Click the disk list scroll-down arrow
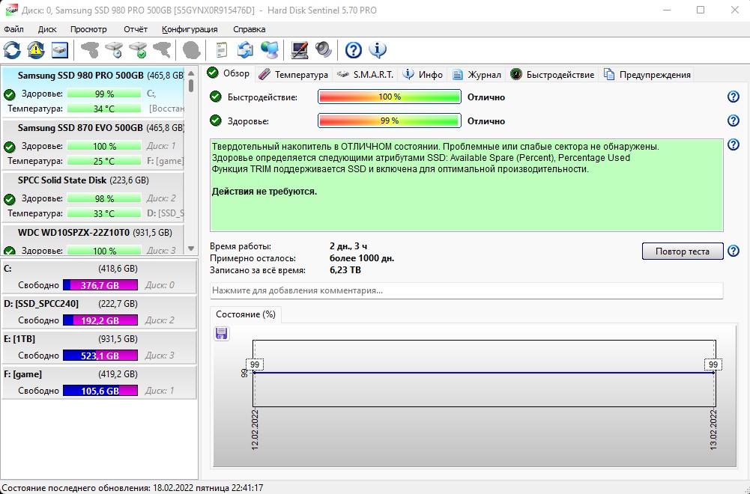The image size is (750, 494). click(191, 248)
